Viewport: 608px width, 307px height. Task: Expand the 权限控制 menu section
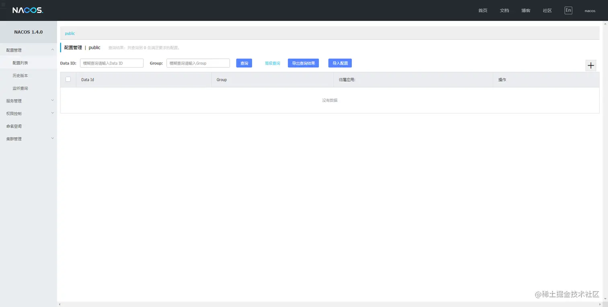28,113
